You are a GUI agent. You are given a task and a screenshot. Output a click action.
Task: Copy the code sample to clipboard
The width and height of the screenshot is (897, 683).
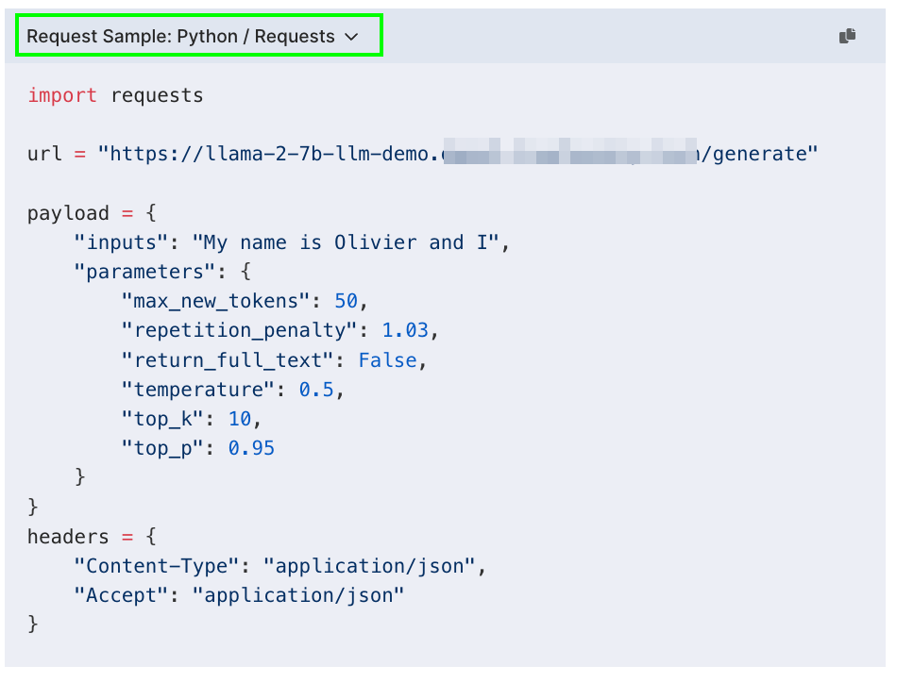tap(847, 36)
